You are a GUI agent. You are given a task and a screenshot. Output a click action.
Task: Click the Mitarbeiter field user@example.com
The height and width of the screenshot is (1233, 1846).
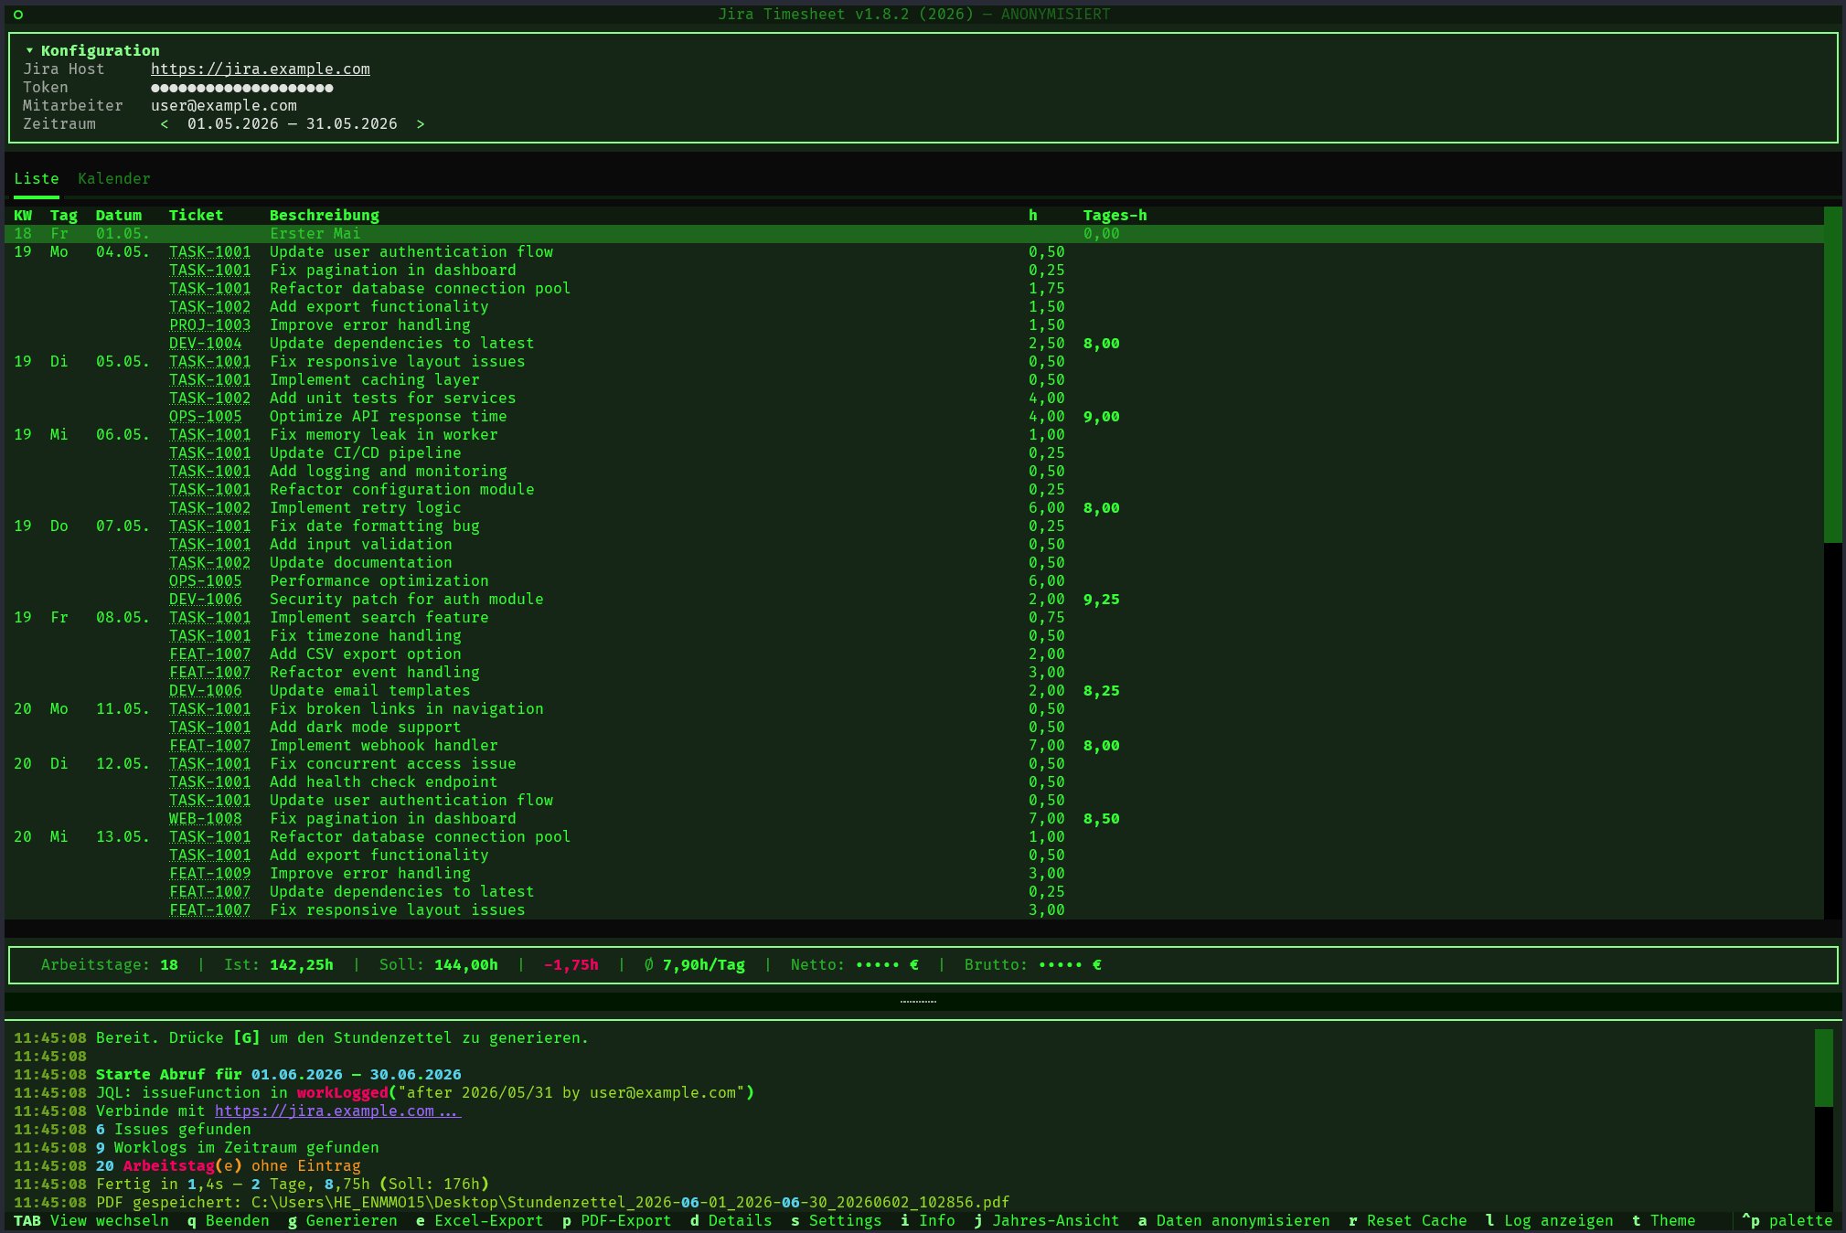pyautogui.click(x=224, y=105)
